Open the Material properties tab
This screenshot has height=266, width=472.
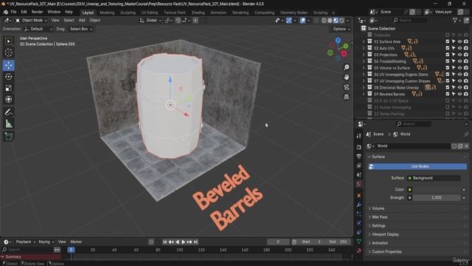(359, 250)
